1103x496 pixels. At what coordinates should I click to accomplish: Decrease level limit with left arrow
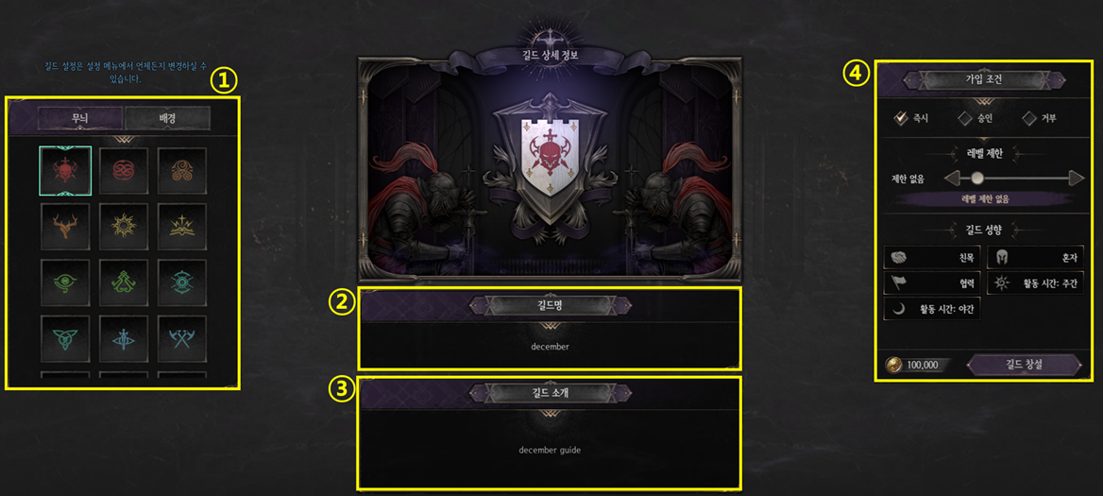coord(951,178)
